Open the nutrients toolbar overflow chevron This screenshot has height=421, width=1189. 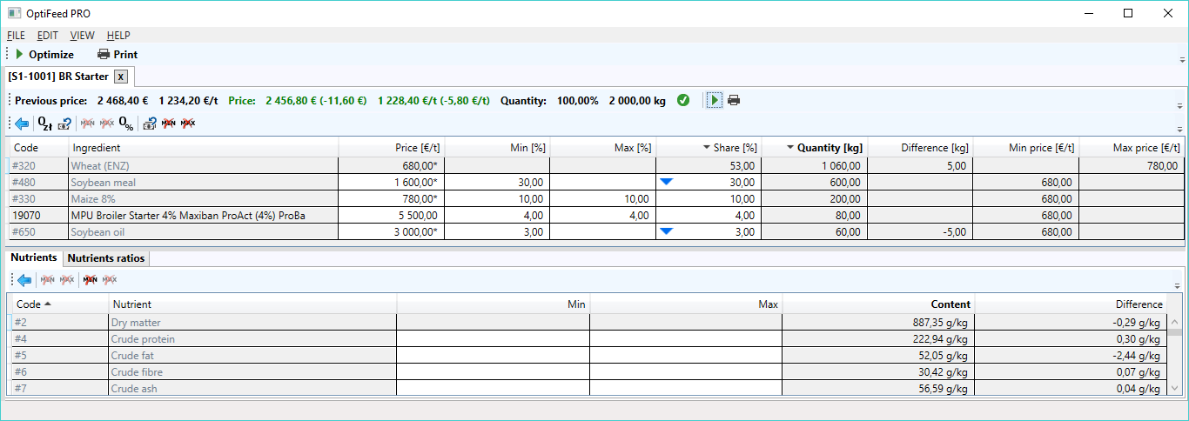point(1178,285)
